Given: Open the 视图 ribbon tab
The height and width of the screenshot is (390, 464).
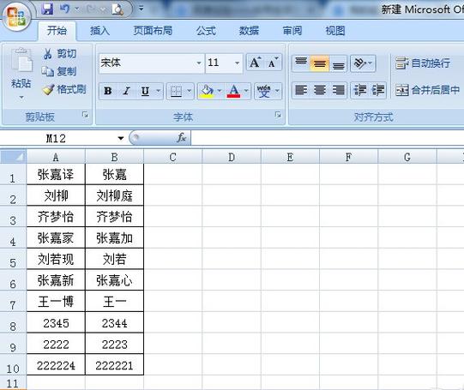Looking at the screenshot, I should point(335,31).
